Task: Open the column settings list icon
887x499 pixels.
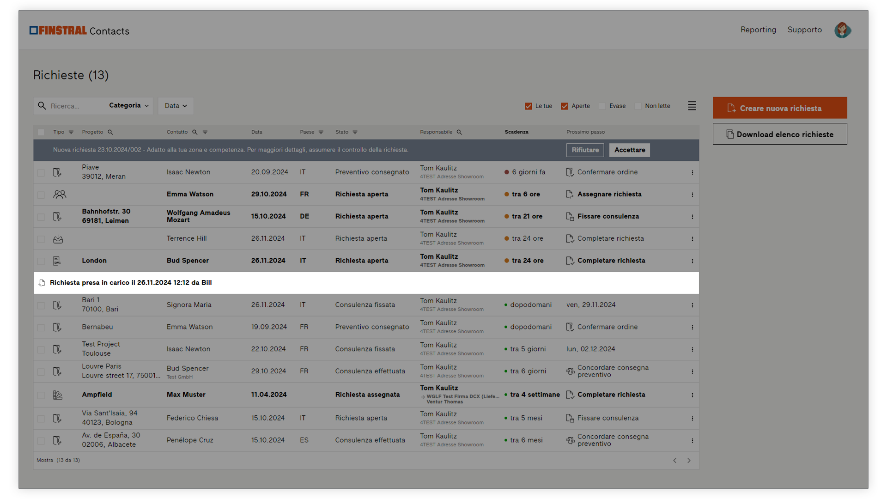Action: tap(692, 106)
